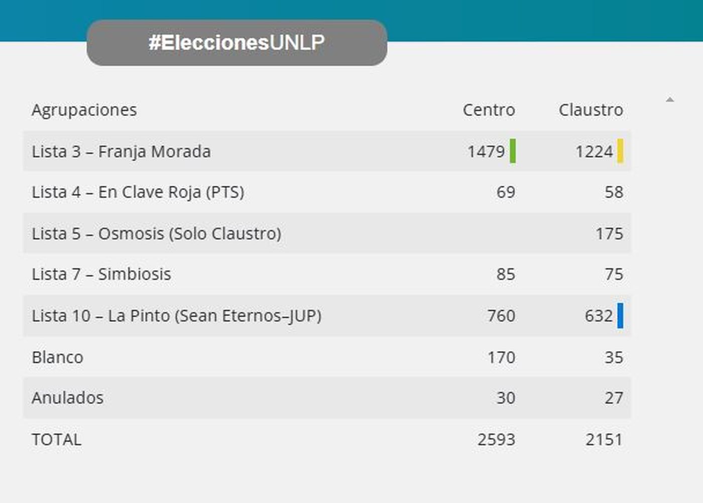Click the #EleccionesUNLP hashtag banner
The height and width of the screenshot is (503, 703).
pyautogui.click(x=237, y=43)
